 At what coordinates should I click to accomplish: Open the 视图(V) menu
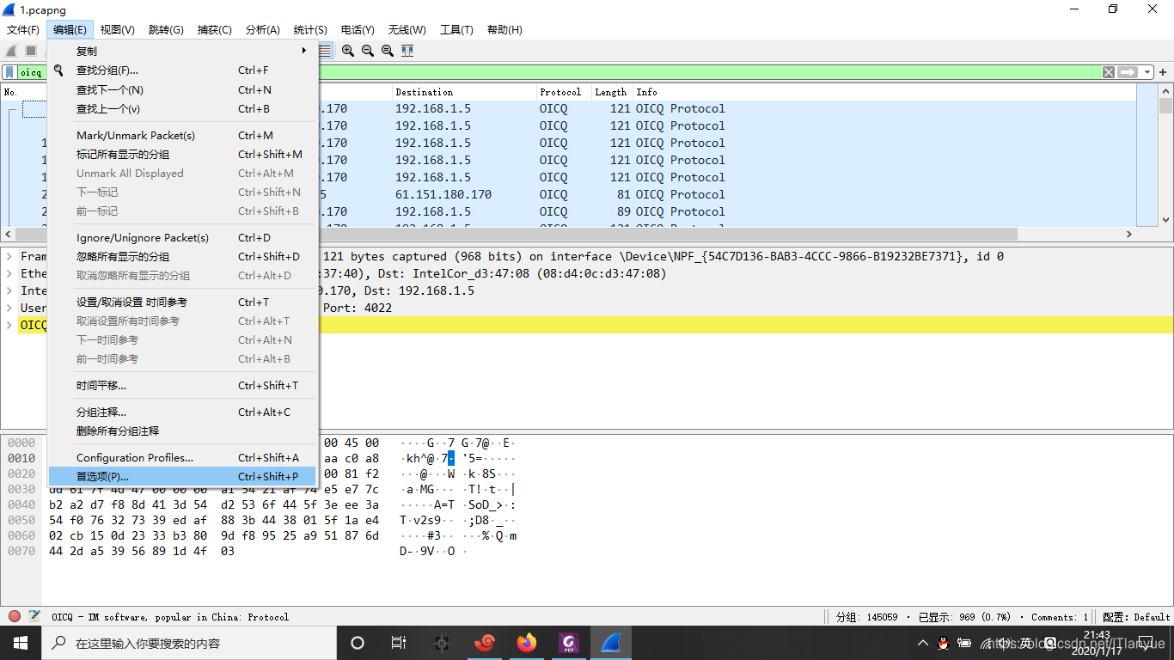point(117,29)
